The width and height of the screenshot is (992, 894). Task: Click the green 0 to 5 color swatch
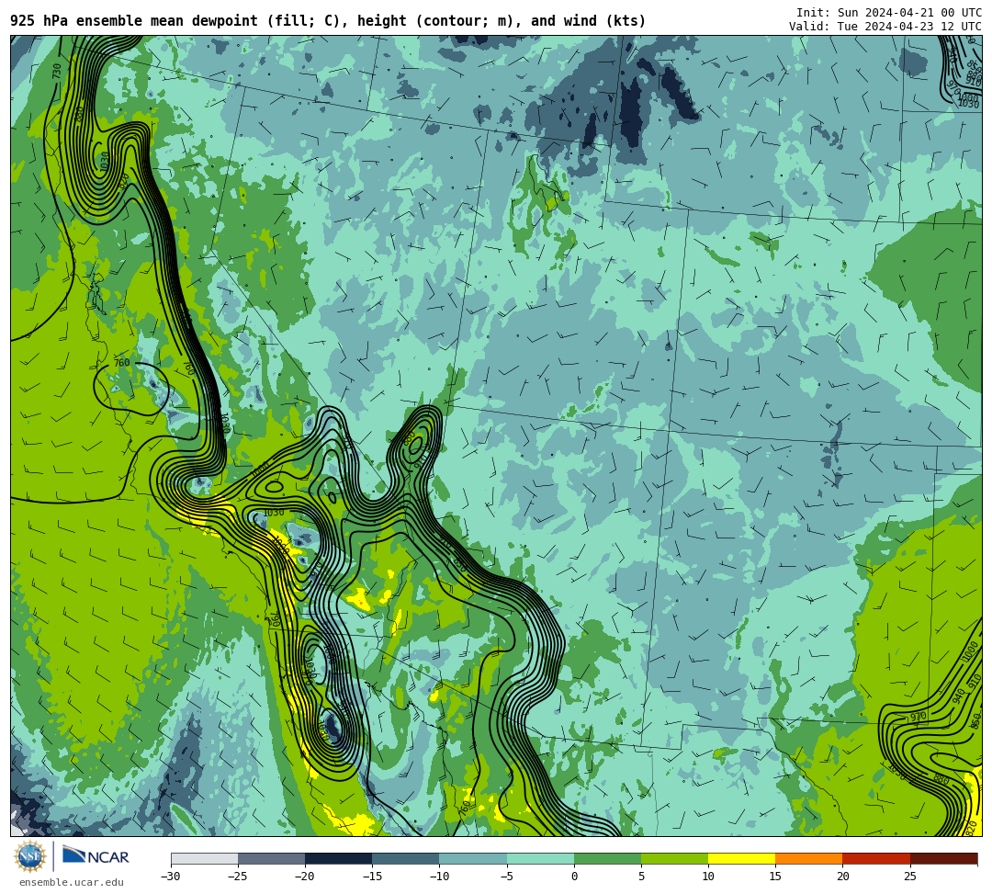click(x=607, y=858)
